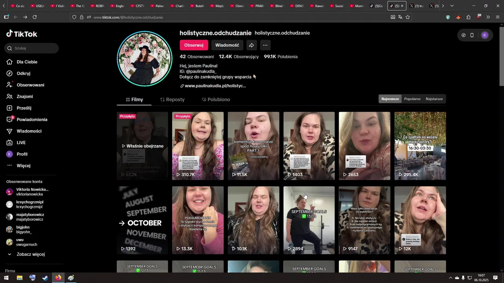Image resolution: width=504 pixels, height=283 pixels.
Task: Show more tabs with the tab arrow
Action: pos(443,6)
